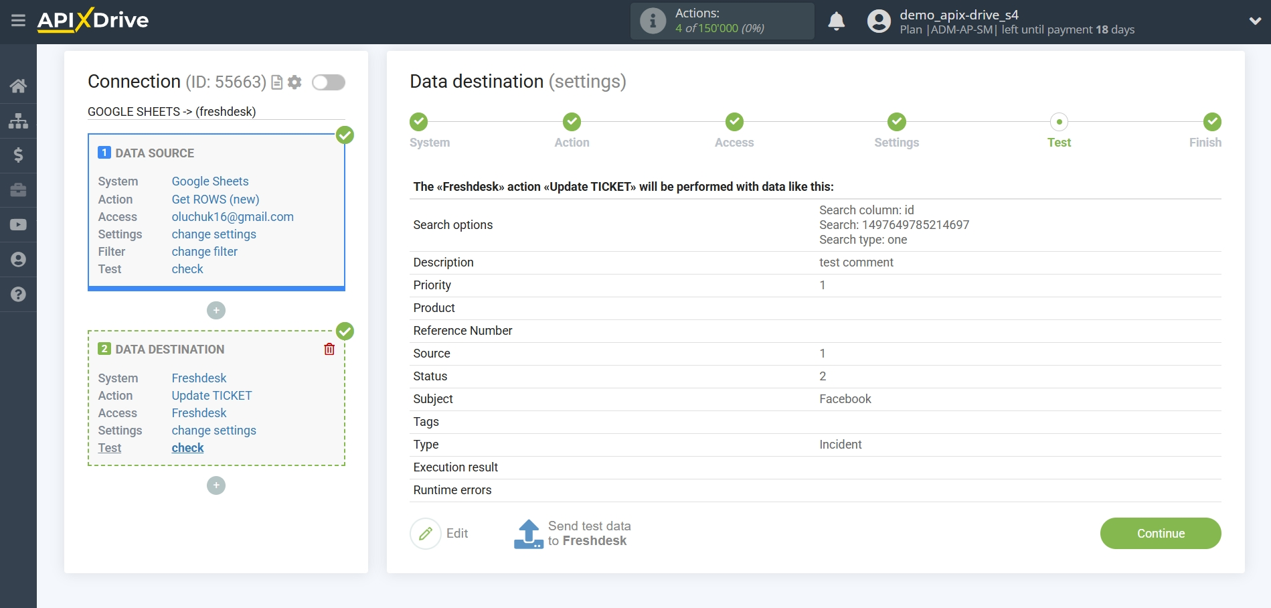Open the connection settings gear icon
The image size is (1271, 608).
tap(294, 82)
